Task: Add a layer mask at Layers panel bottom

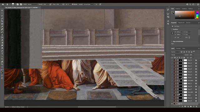Action: (185, 106)
